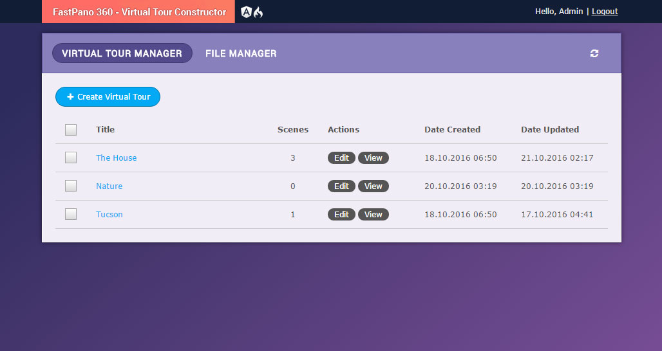Viewport: 662px width, 351px height.
Task: Click the FastPano 360 brand title
Action: (x=139, y=12)
